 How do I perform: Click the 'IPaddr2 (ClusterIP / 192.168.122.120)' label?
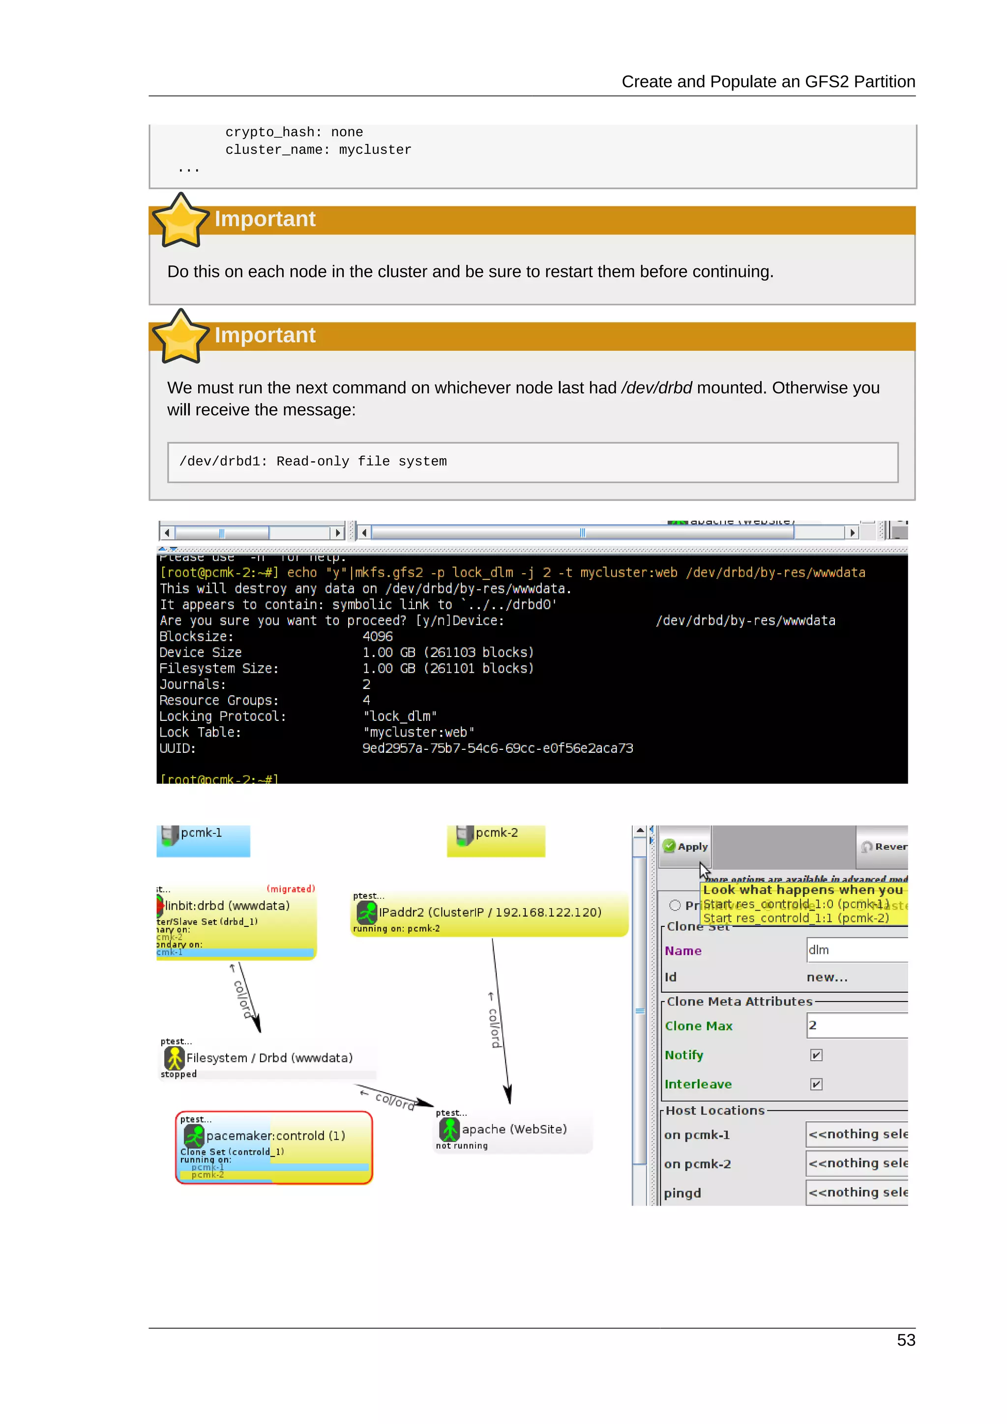[491, 912]
